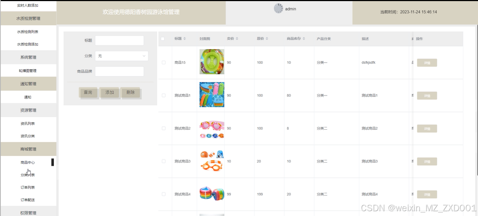Open 资讯分类 in the sidebar
This screenshot has height=216, width=478.
pos(28,136)
